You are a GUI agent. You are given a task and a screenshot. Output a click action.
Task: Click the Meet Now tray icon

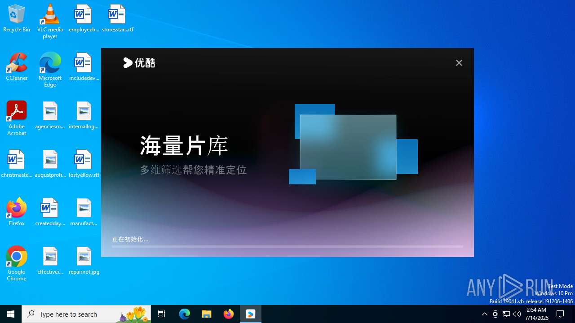tap(495, 314)
